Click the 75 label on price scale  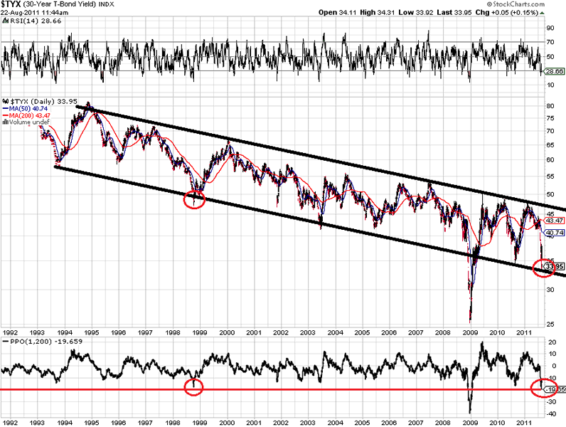[x=550, y=118]
